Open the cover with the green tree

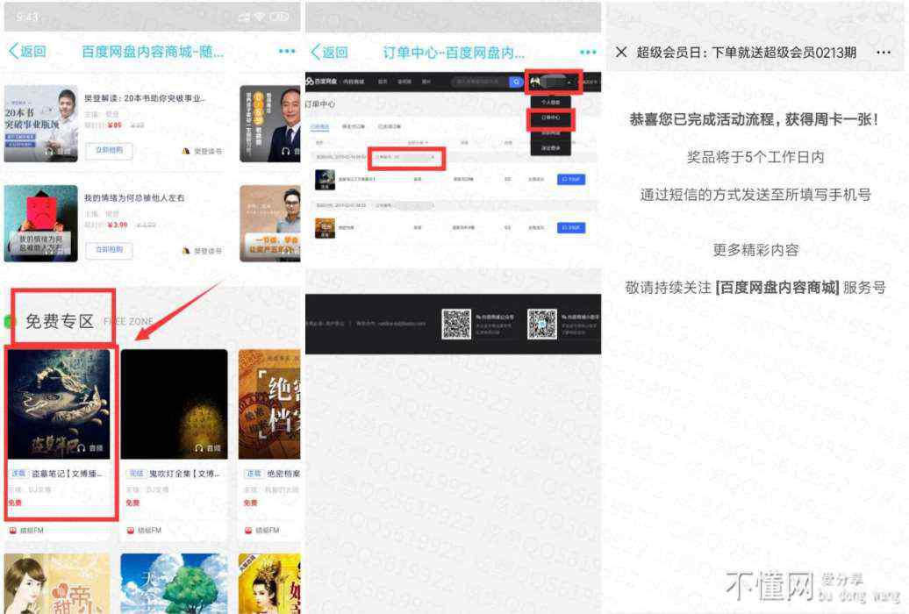[x=174, y=583]
